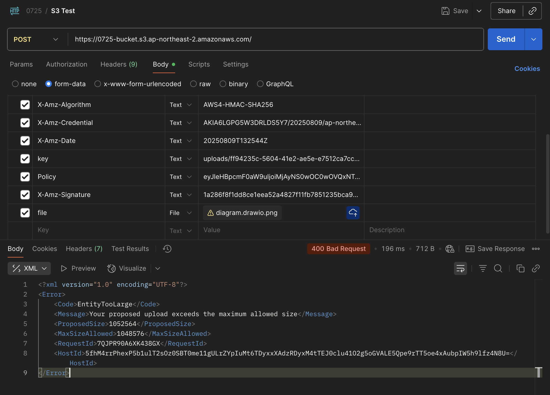This screenshot has width=550, height=395.
Task: Click the network globe lock icon
Action: [x=450, y=249]
